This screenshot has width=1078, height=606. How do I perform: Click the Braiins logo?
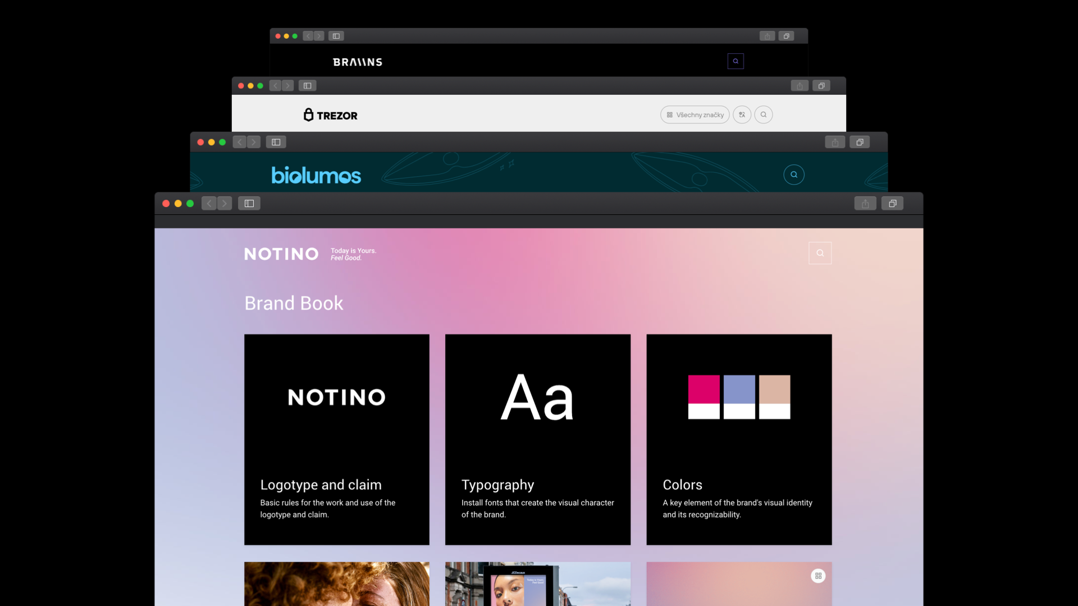[358, 62]
